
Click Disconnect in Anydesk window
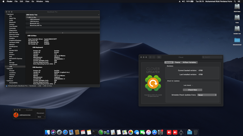click(x=40, y=113)
